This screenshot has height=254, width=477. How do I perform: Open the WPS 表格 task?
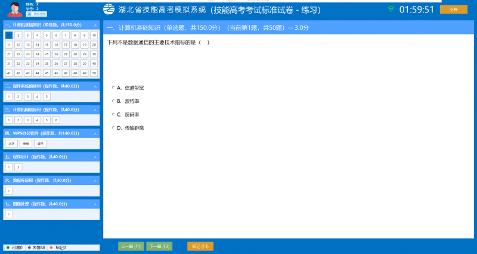click(x=26, y=144)
